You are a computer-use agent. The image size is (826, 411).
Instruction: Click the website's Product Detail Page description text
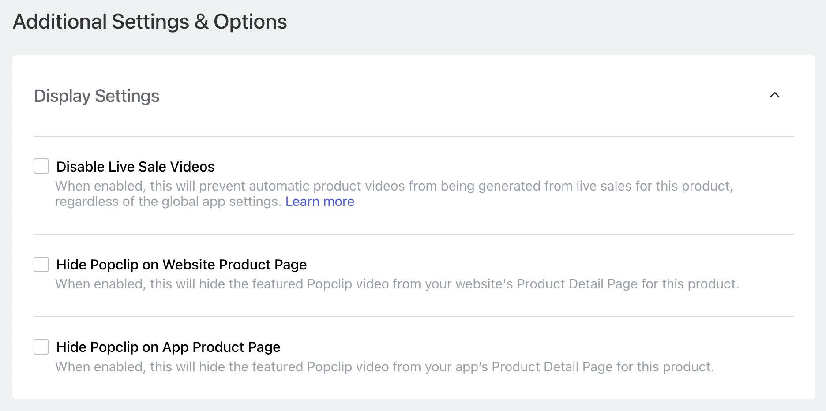point(397,284)
